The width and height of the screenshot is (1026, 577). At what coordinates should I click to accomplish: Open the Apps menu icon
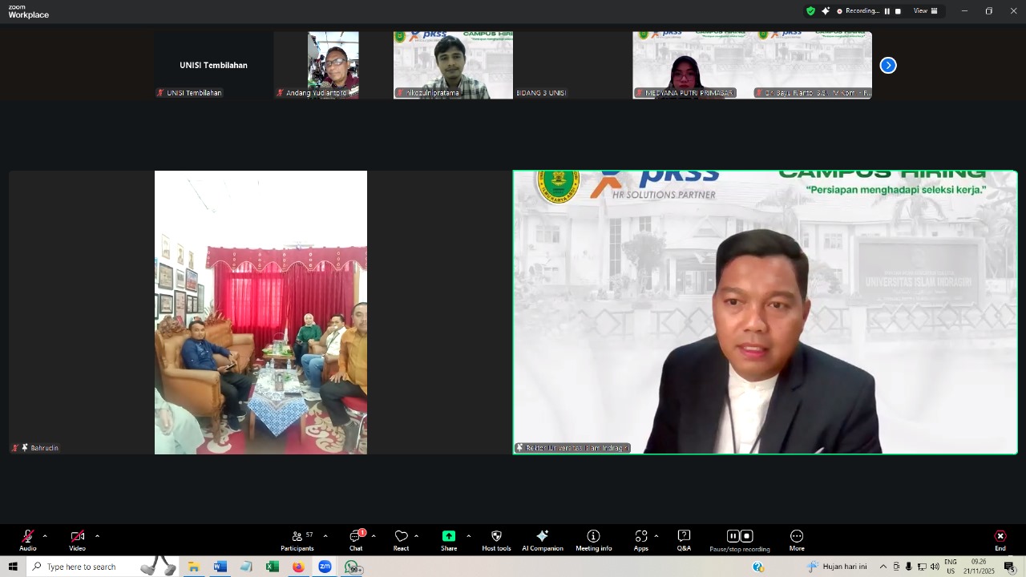641,540
